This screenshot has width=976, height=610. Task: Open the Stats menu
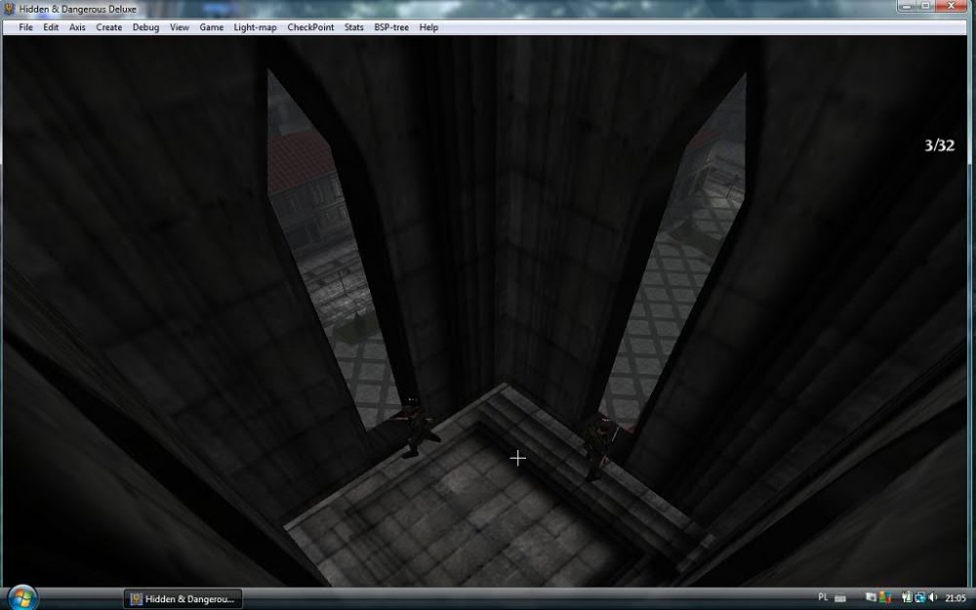pos(353,27)
